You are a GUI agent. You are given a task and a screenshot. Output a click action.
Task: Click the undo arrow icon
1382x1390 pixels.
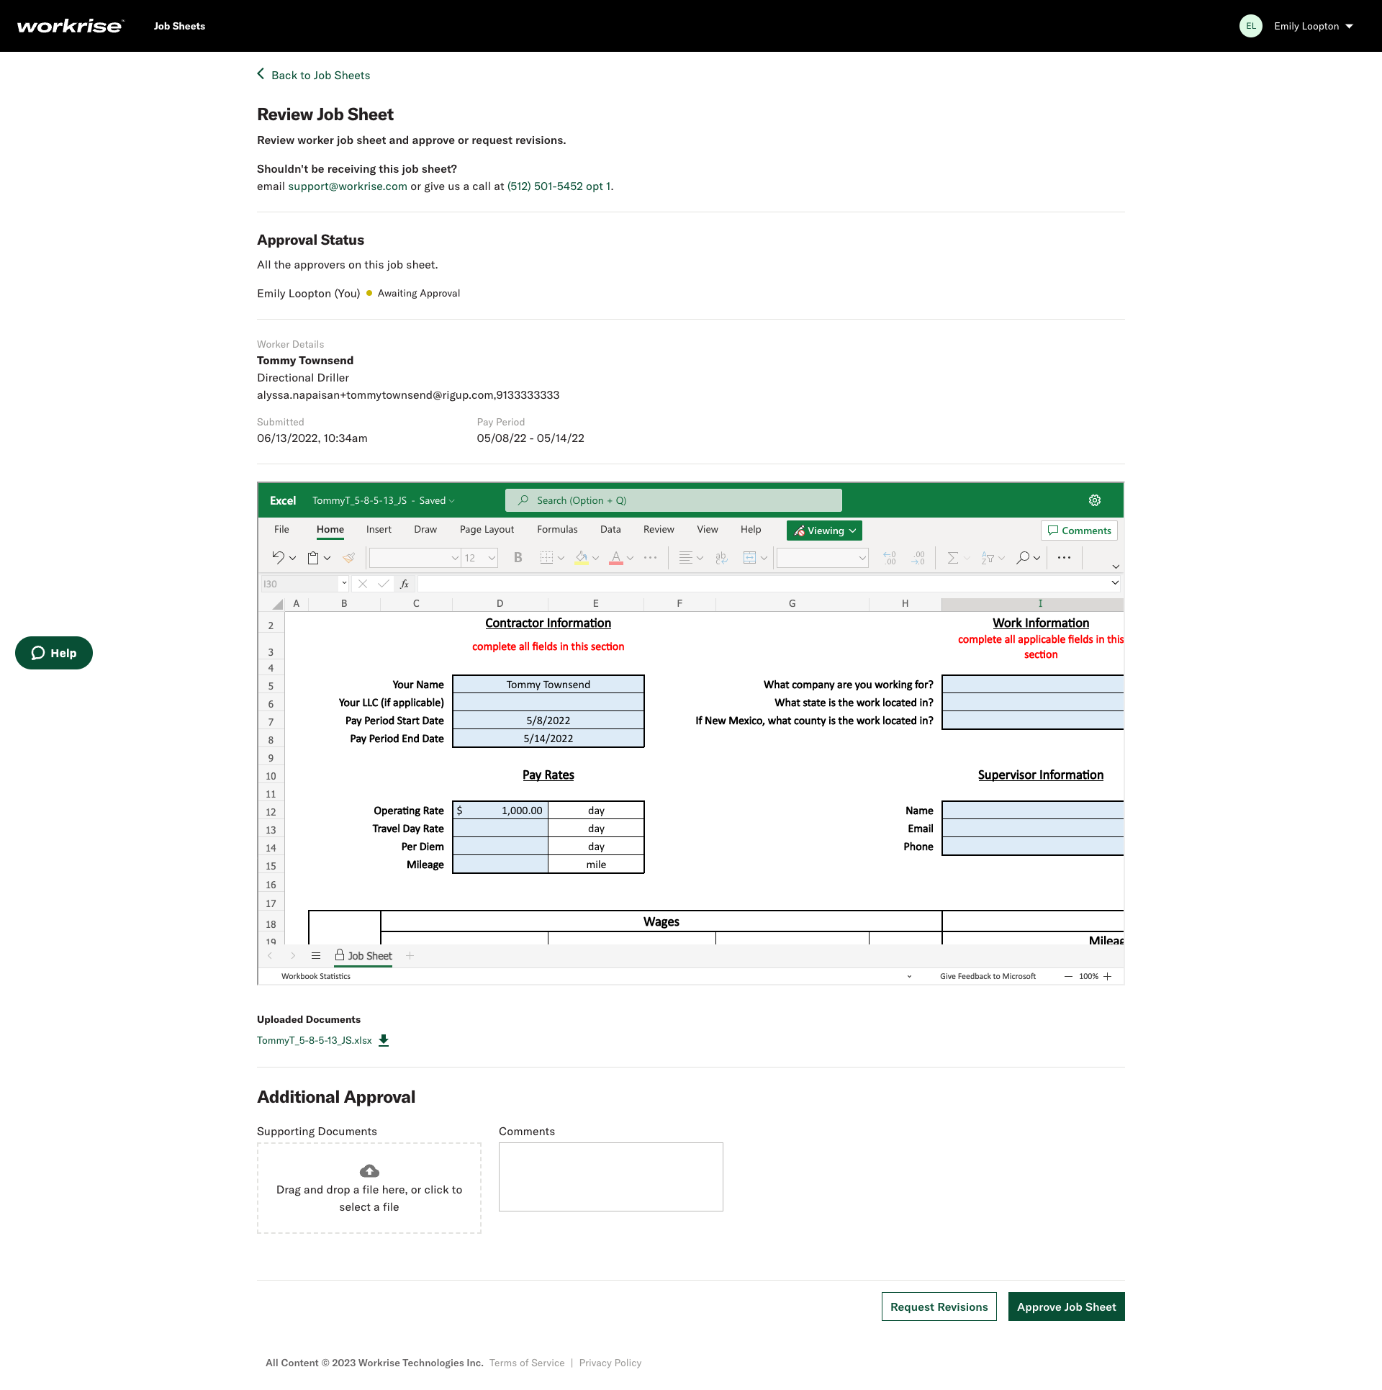coord(278,558)
